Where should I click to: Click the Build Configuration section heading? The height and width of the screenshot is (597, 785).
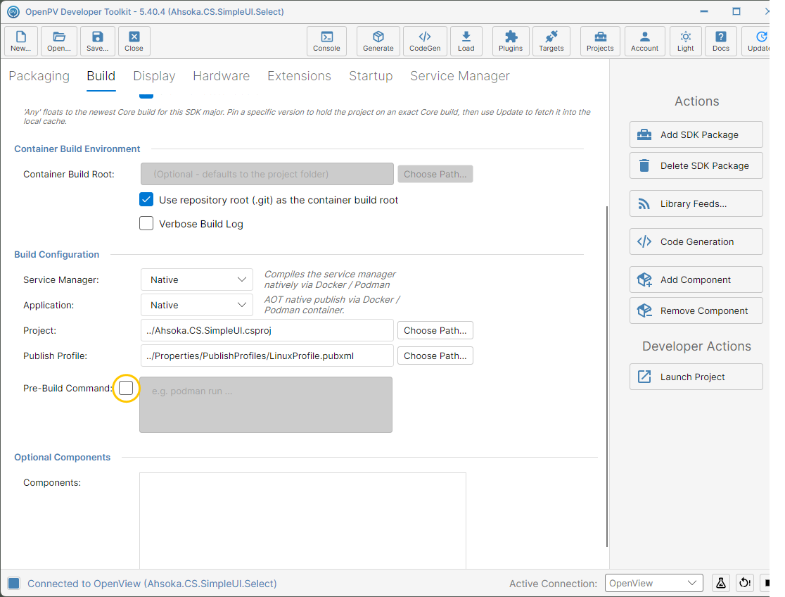point(56,254)
